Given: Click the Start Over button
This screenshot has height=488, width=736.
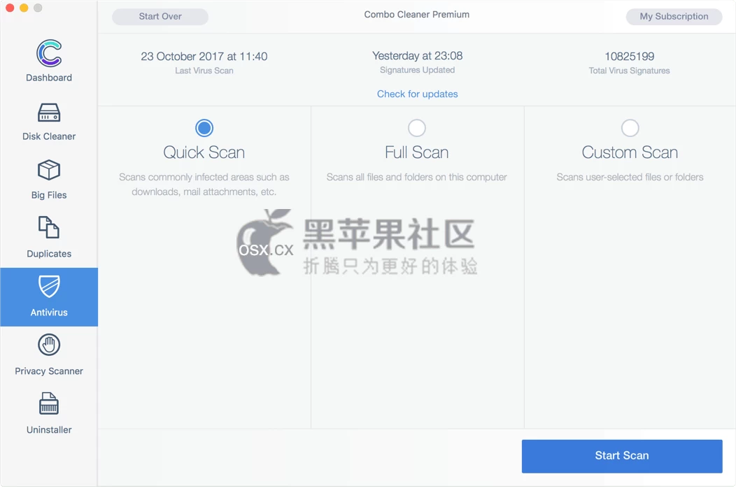Looking at the screenshot, I should click(160, 16).
